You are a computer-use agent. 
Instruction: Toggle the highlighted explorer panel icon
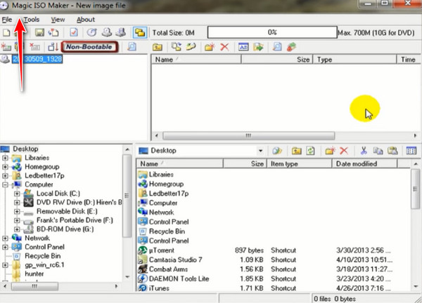tap(140, 33)
